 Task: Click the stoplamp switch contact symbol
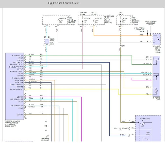click(x=157, y=39)
